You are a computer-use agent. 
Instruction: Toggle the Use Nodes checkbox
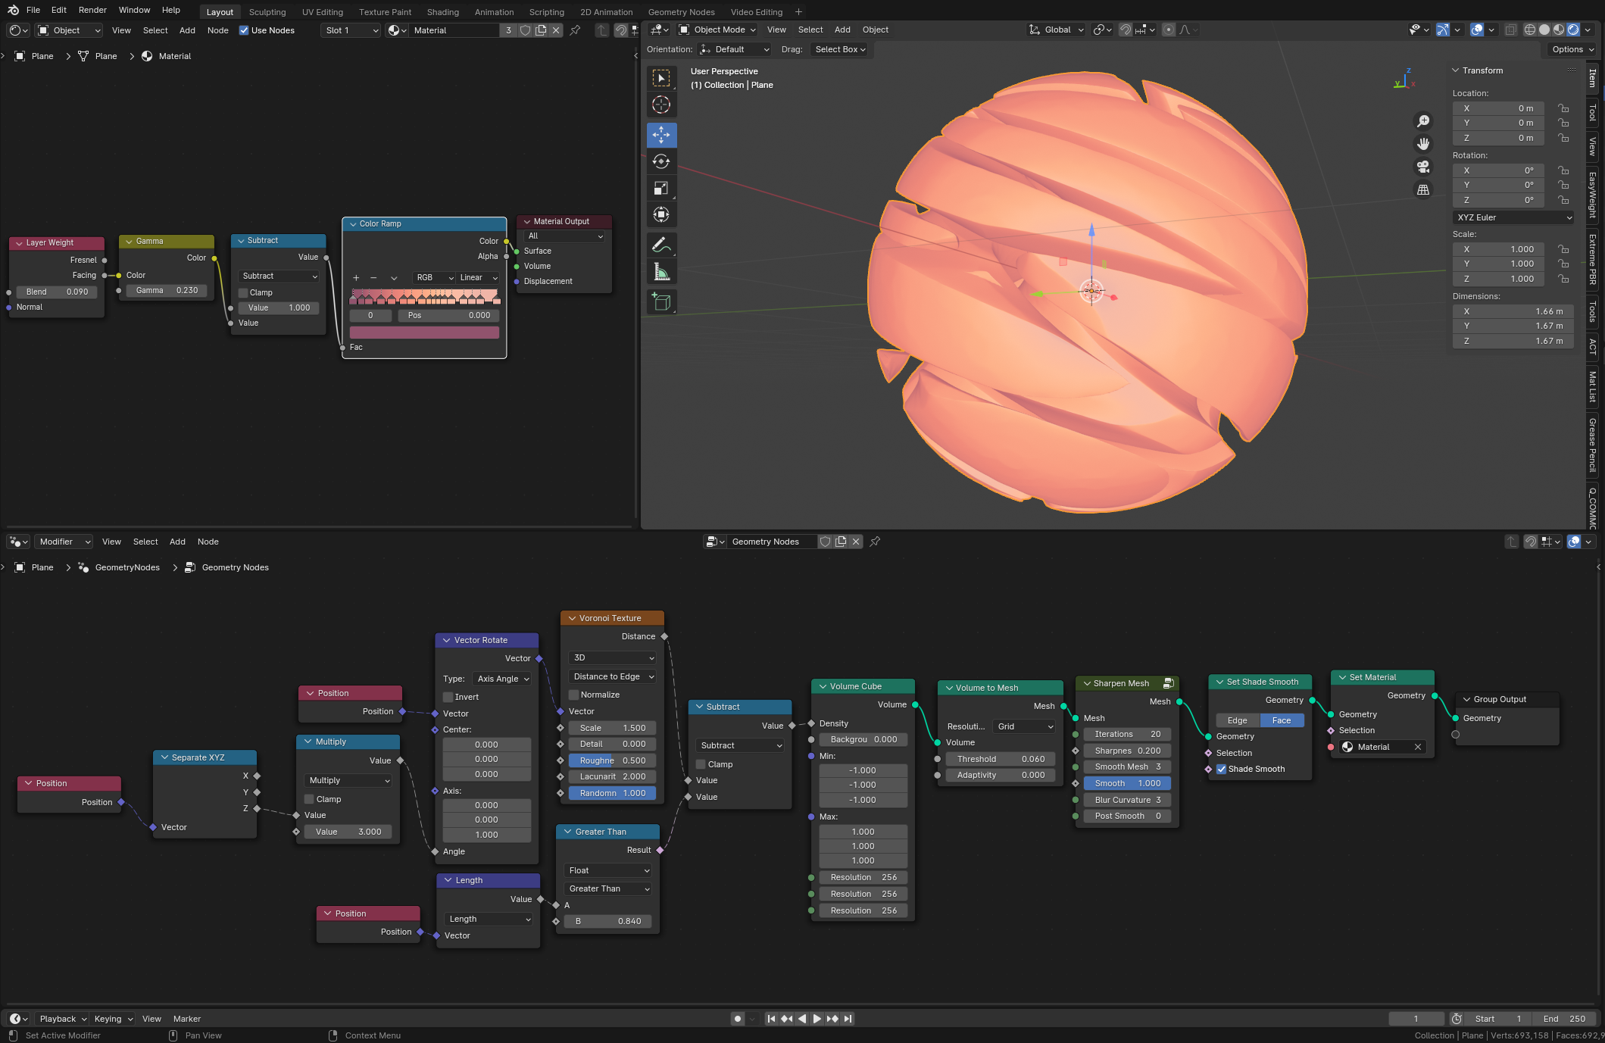tap(244, 30)
